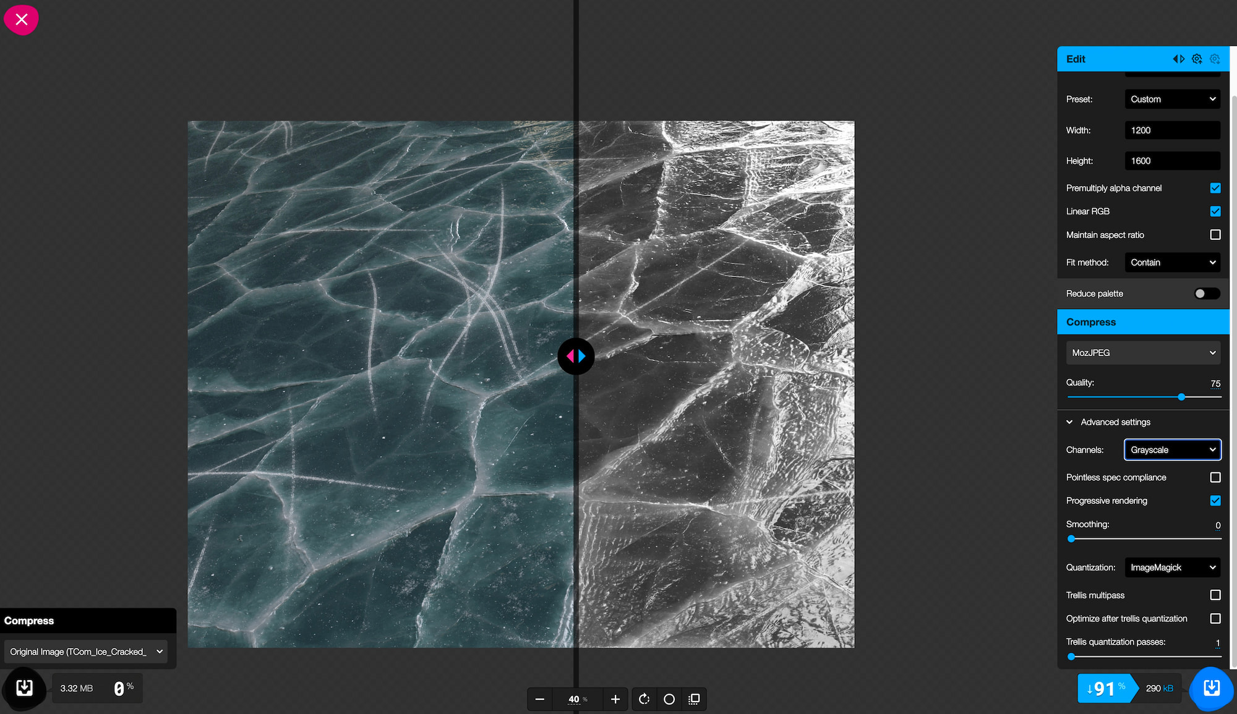Viewport: 1237px width, 714px height.
Task: Click the gear icon with upward arrow
Action: coord(1197,59)
